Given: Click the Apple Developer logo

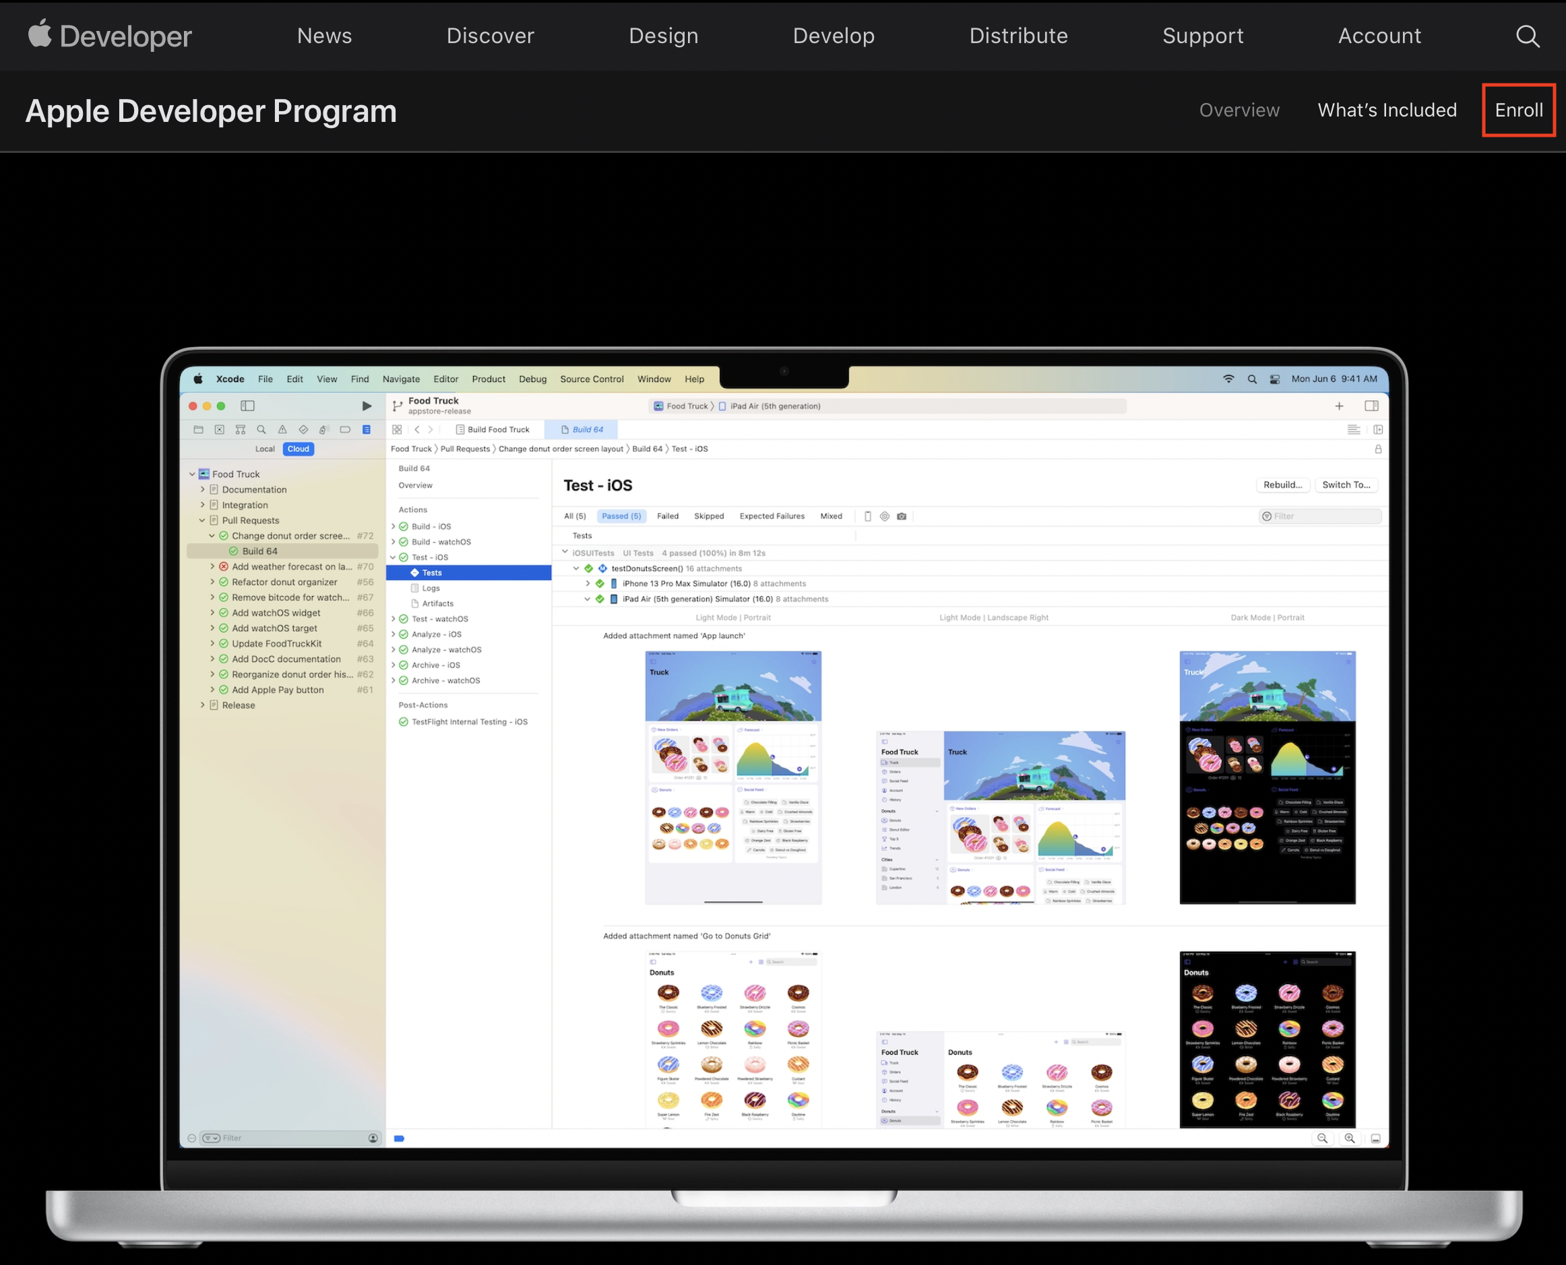Looking at the screenshot, I should pos(109,36).
